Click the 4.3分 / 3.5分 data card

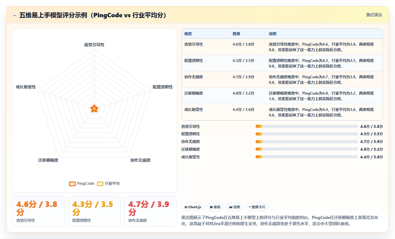94,211
